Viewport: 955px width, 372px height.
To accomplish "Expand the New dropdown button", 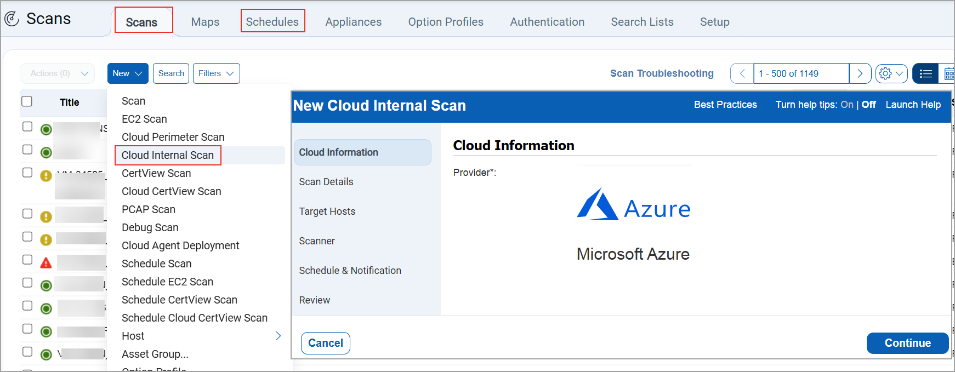I will pyautogui.click(x=128, y=73).
